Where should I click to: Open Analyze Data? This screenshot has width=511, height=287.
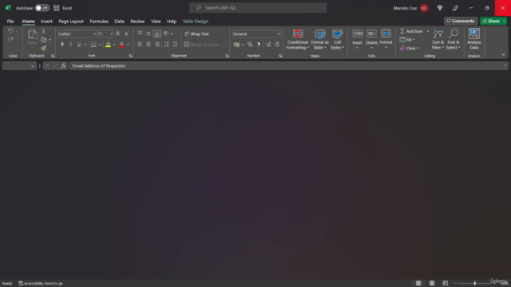click(473, 39)
